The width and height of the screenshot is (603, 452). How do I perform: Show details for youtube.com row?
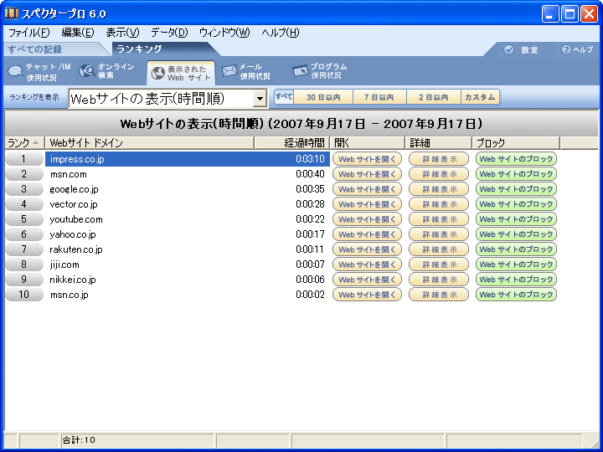click(439, 219)
